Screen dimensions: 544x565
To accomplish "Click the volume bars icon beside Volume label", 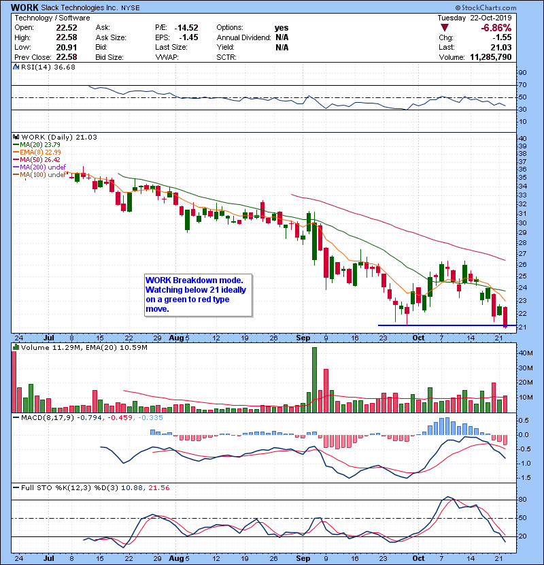I will pos(16,347).
